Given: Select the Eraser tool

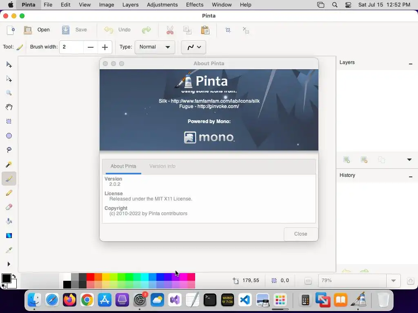Looking at the screenshot, I should point(9,207).
